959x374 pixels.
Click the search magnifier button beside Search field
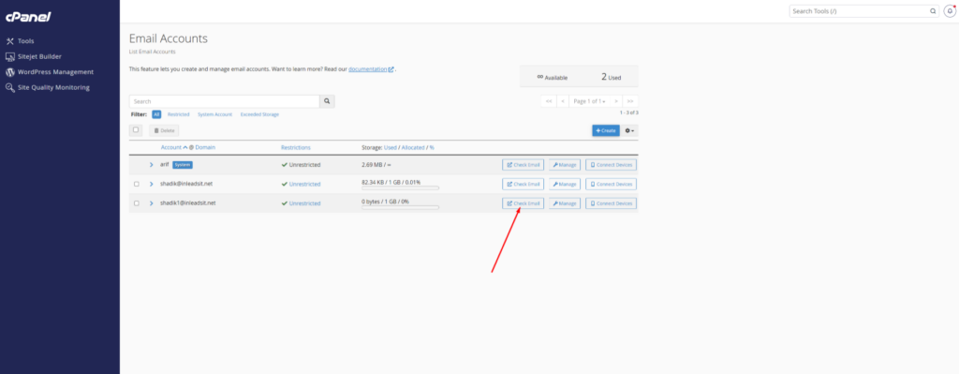pos(327,101)
